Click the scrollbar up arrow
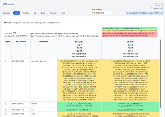 (x=160, y=39)
